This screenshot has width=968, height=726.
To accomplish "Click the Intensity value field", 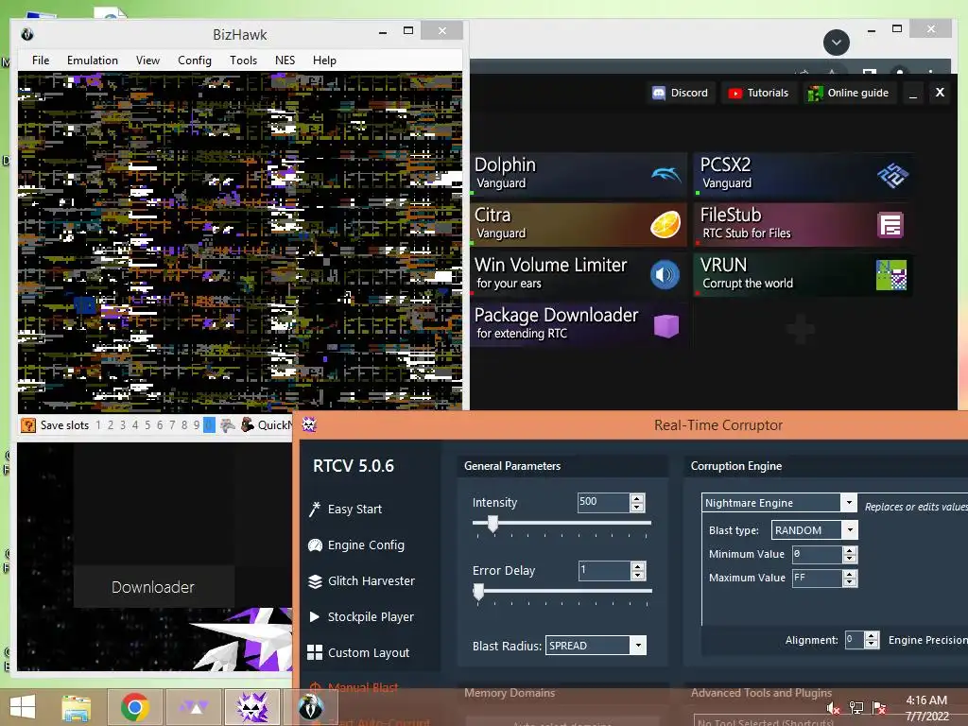I will coord(603,503).
